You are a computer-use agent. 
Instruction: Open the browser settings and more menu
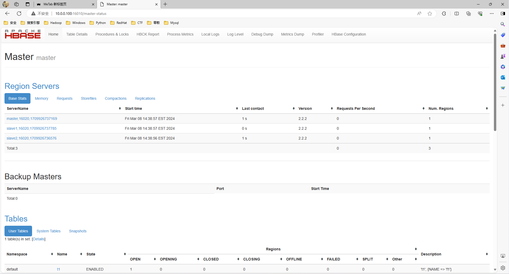[x=492, y=14]
